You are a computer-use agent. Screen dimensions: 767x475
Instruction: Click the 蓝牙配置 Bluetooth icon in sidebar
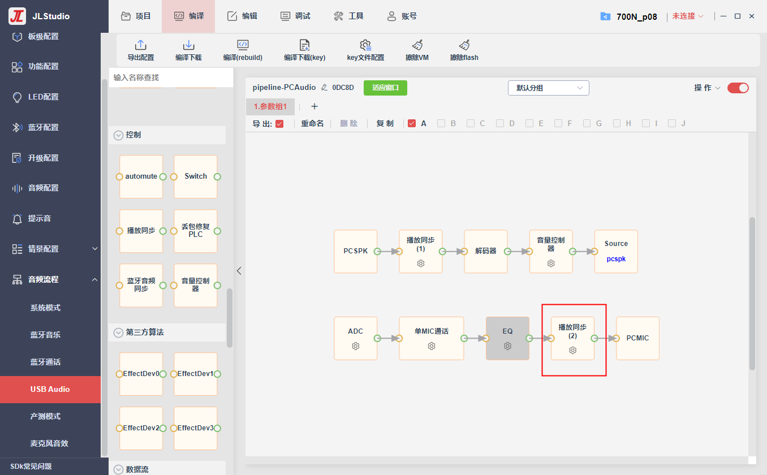click(17, 127)
